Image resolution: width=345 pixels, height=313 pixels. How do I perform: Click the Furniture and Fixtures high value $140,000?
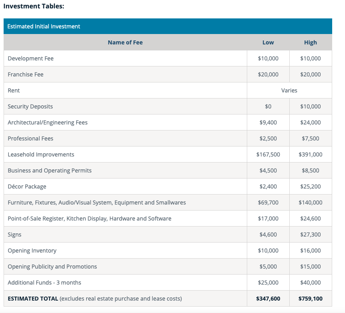pos(311,203)
